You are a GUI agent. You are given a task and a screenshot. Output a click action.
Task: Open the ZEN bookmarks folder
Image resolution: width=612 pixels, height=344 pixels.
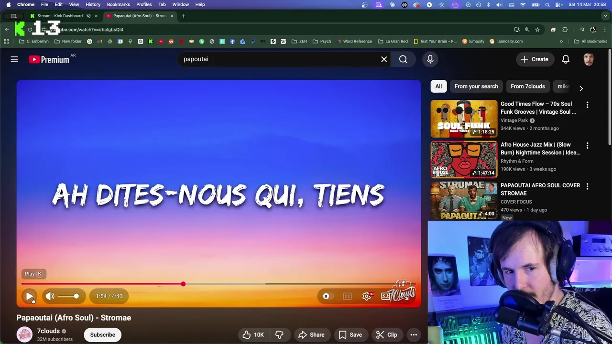click(x=299, y=42)
